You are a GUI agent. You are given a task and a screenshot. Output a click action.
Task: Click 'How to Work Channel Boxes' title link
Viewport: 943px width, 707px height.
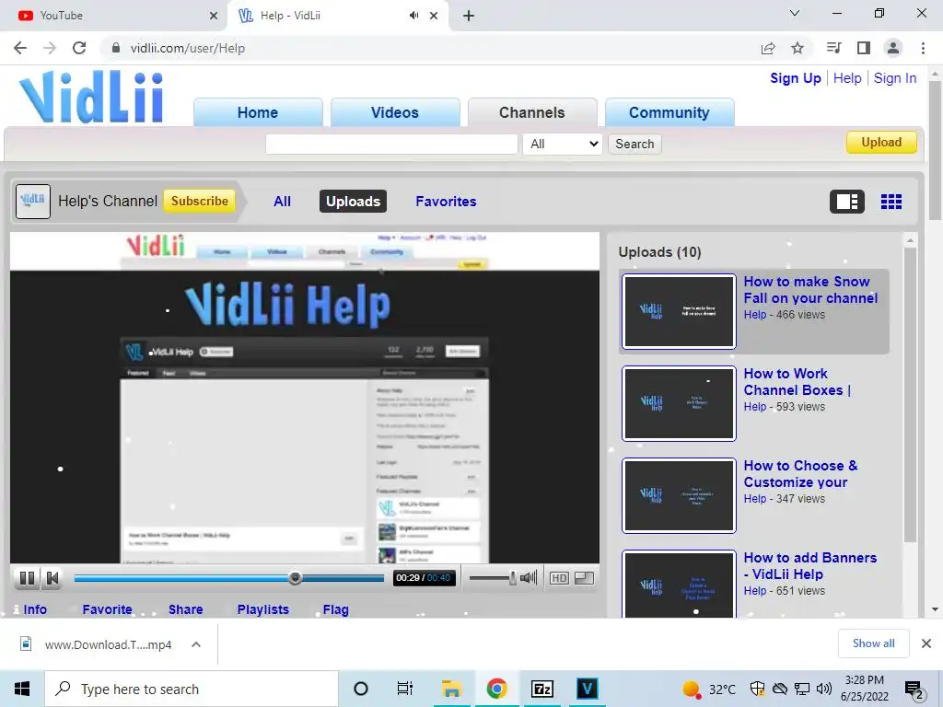[797, 382]
